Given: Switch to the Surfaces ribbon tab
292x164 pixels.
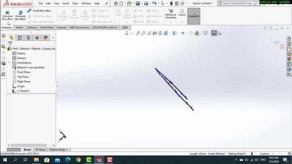Looking at the screenshot, I should coord(32,27).
